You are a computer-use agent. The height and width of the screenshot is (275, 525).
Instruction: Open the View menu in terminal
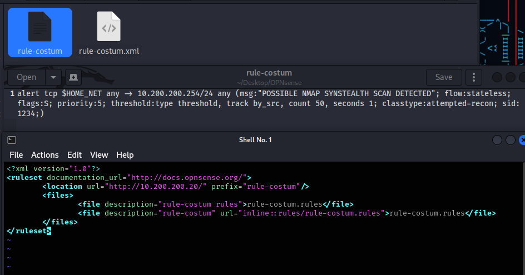click(99, 155)
